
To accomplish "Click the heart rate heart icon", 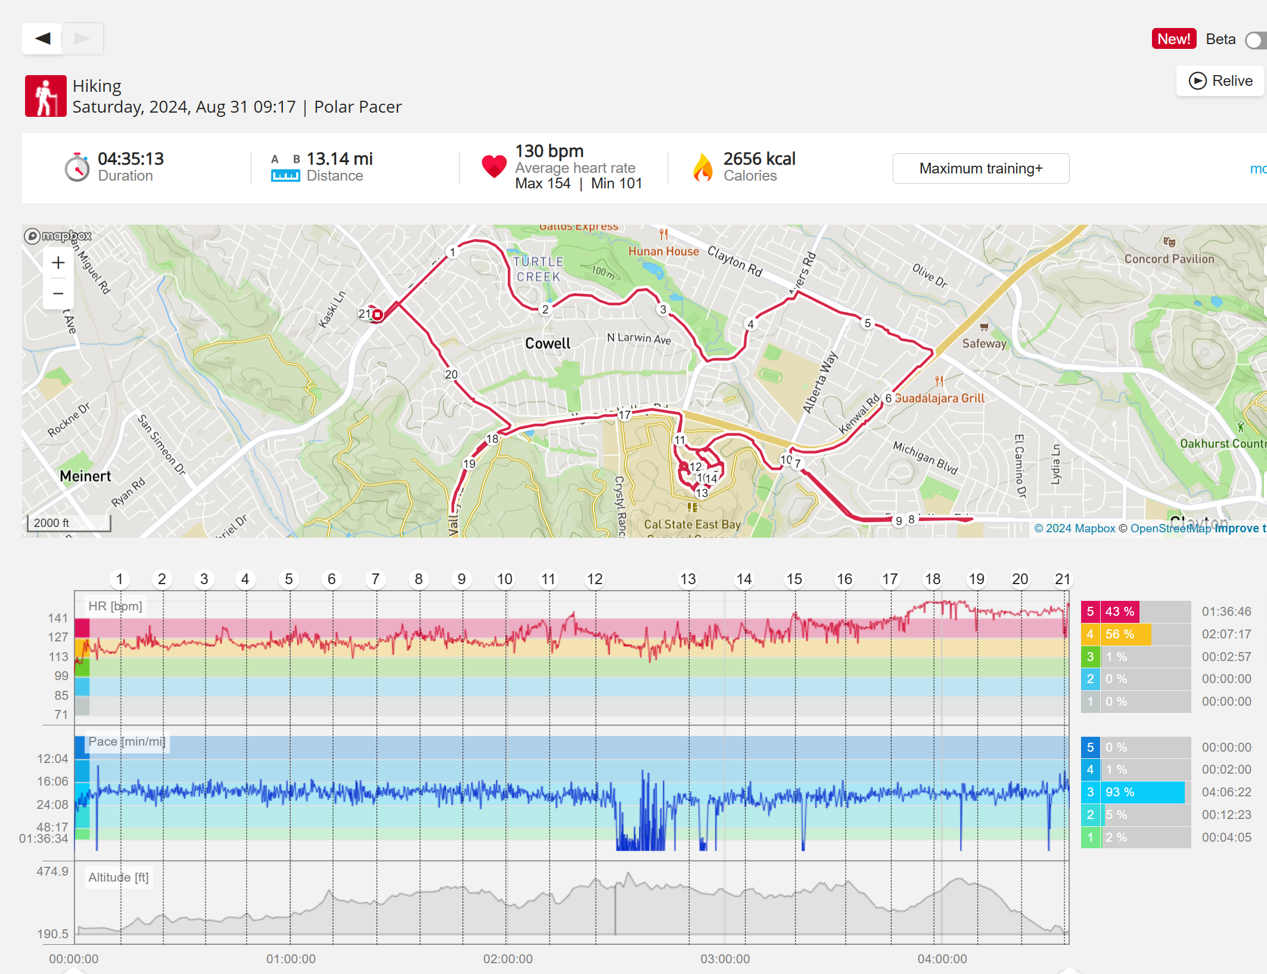I will coord(494,166).
